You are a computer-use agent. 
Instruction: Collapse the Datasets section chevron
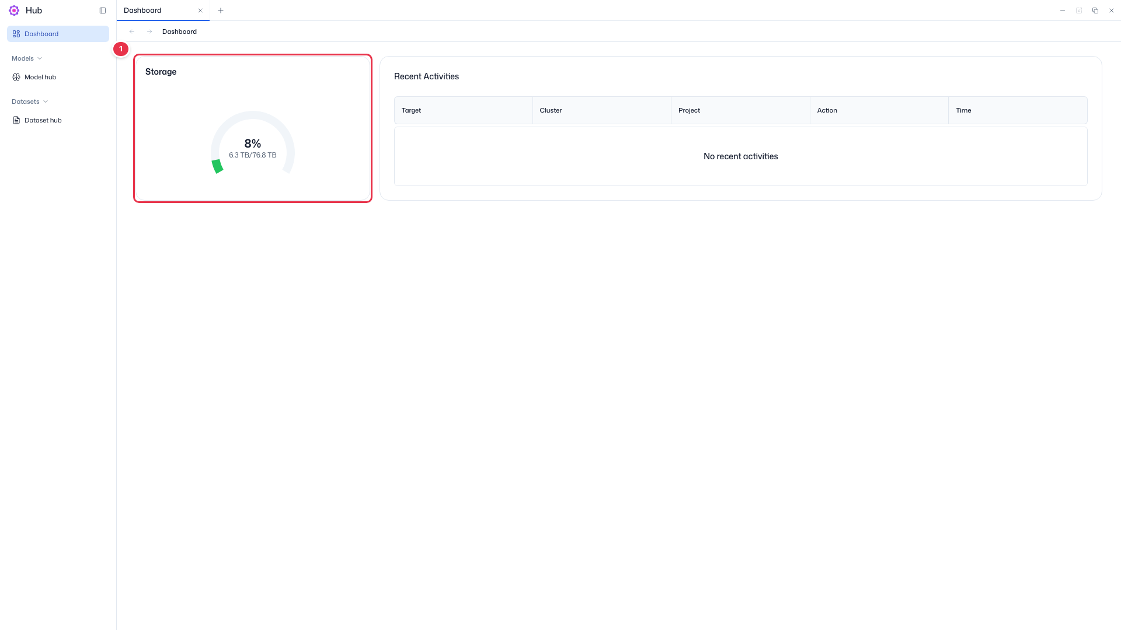[46, 101]
